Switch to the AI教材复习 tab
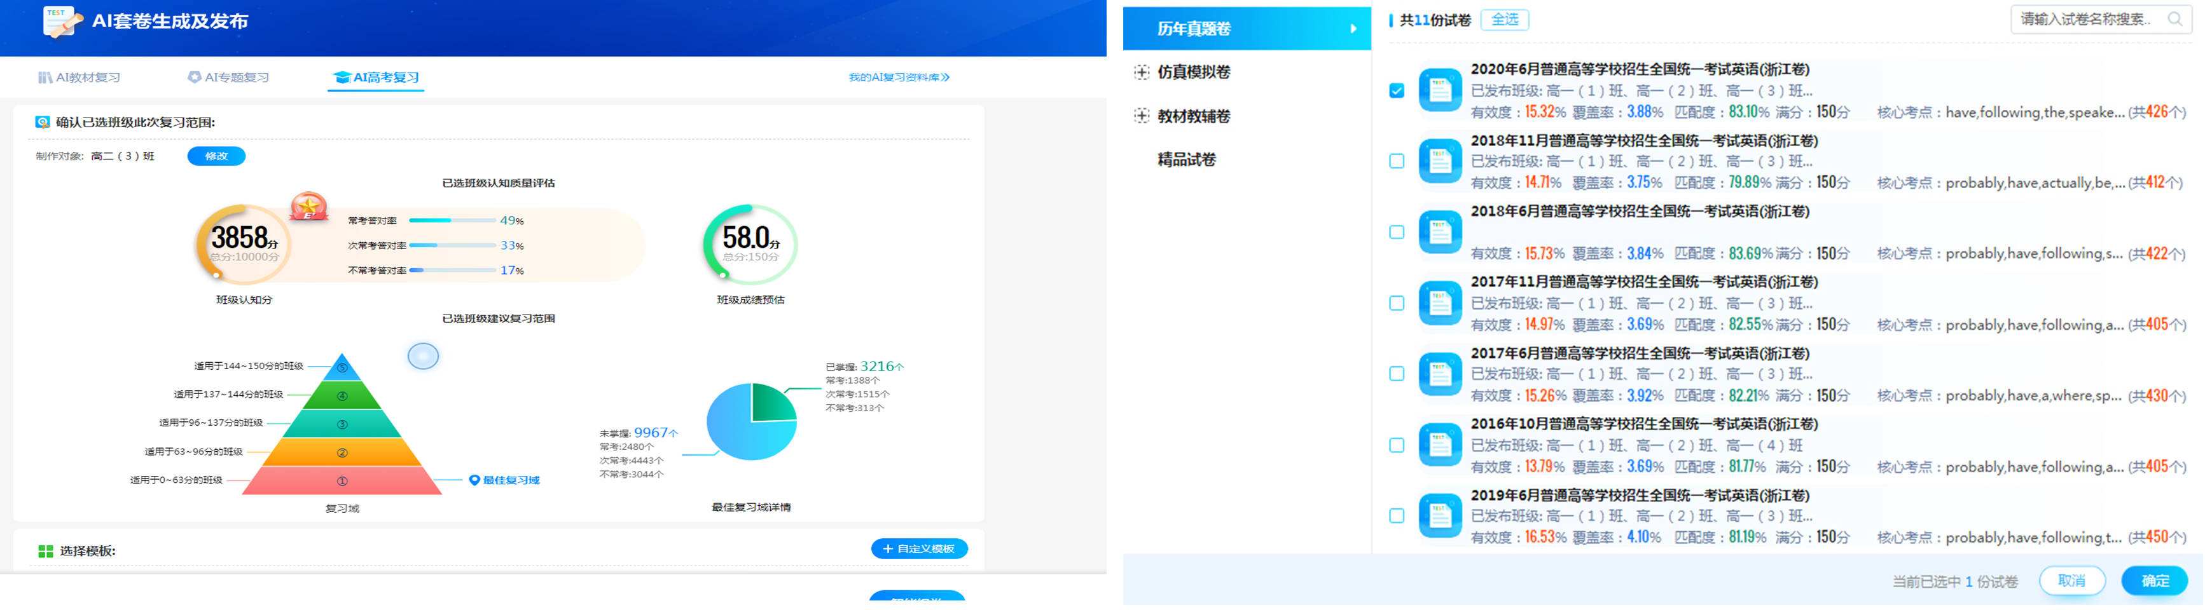This screenshot has width=2205, height=610. pos(79,78)
